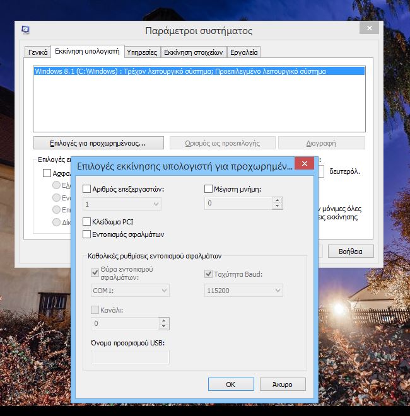
Task: Select second safe boot radio option
Action: tap(56, 197)
